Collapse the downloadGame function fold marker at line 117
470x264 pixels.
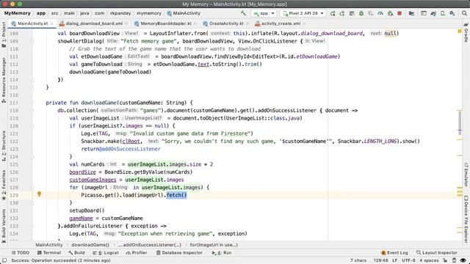click(32, 103)
